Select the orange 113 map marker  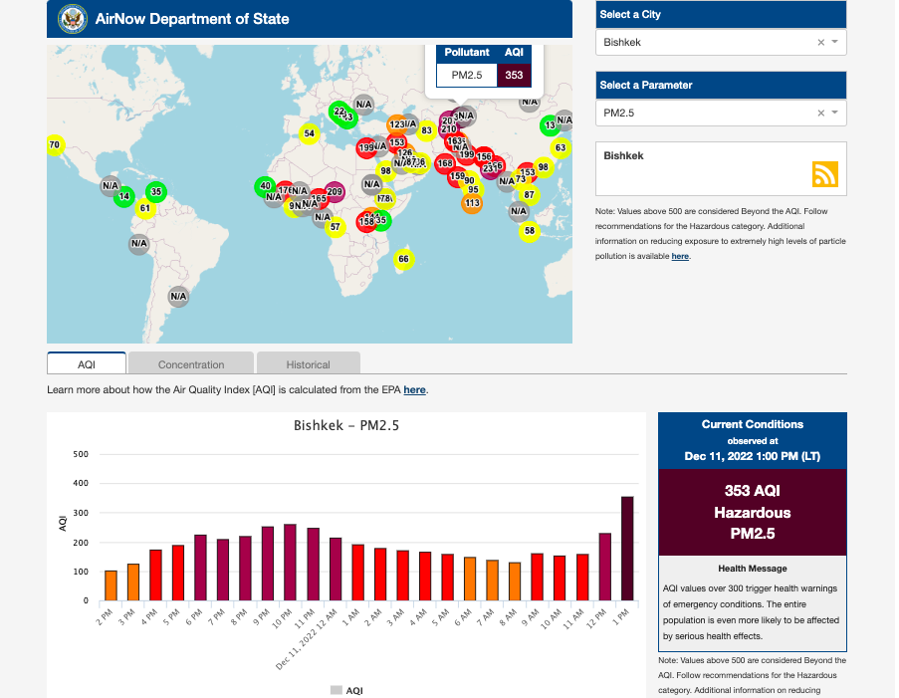(x=472, y=203)
